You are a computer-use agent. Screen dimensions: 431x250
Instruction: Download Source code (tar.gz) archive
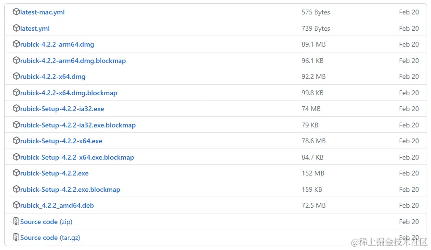[50, 237]
